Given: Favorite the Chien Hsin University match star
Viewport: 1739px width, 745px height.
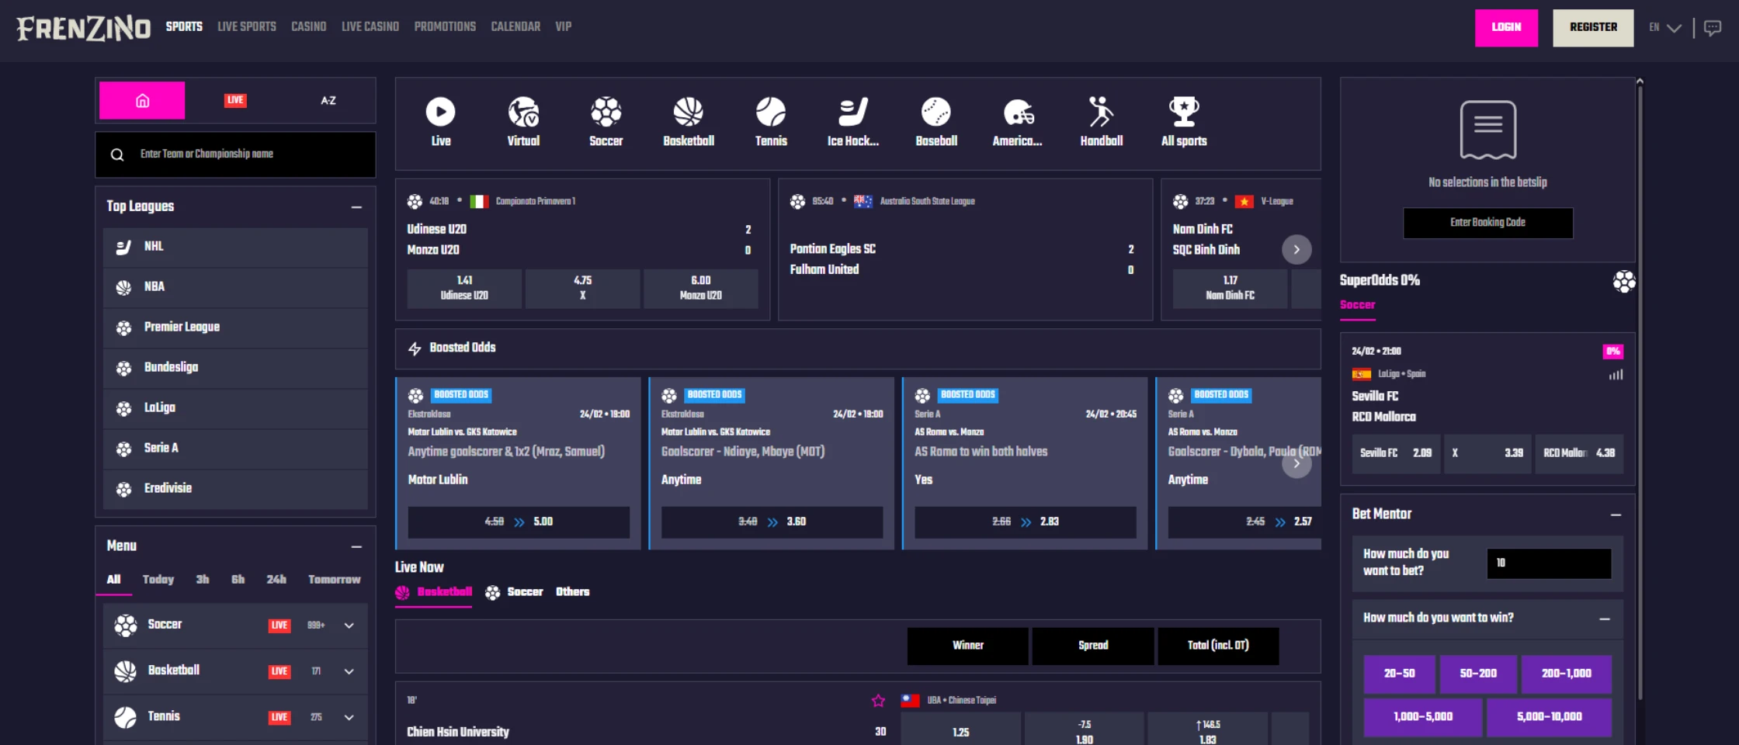Looking at the screenshot, I should [x=878, y=701].
